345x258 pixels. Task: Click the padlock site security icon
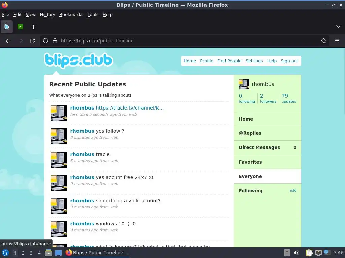tap(55, 41)
